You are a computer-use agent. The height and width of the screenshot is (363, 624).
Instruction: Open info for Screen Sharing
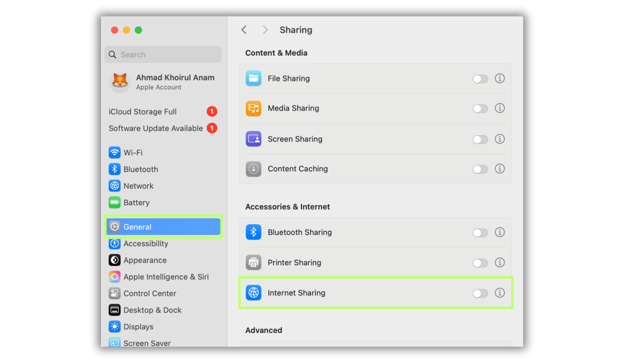point(500,139)
